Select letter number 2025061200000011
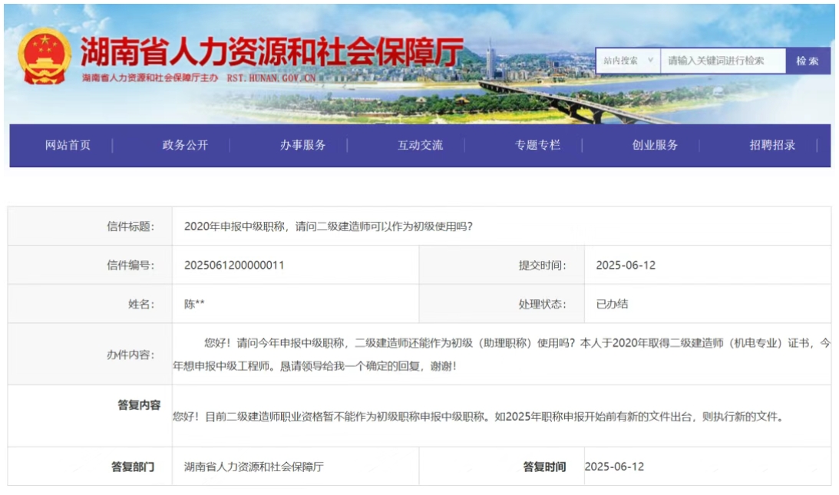The width and height of the screenshot is (839, 495). (x=234, y=265)
